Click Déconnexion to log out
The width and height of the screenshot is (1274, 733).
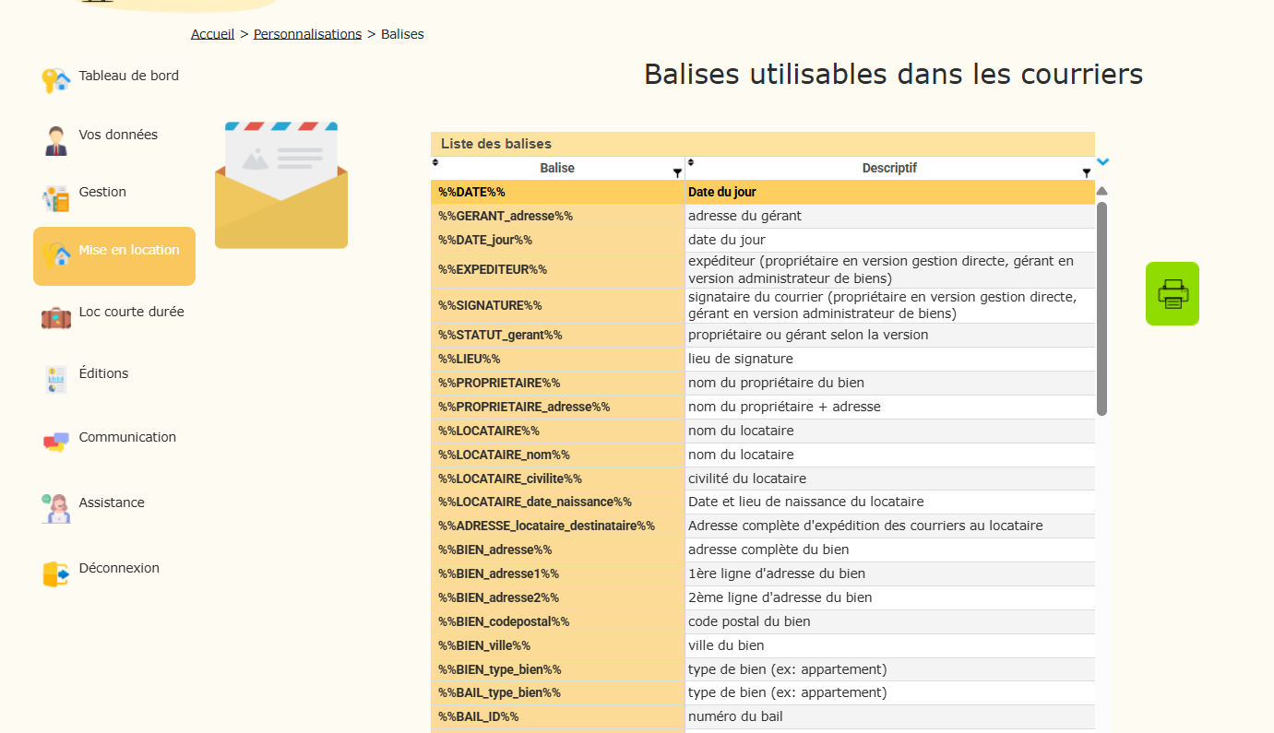119,568
